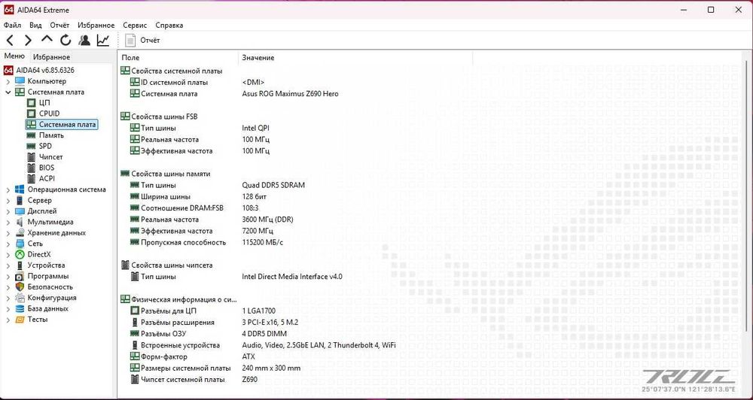
Task: Collapse the Системная плата parent node
Action: [x=8, y=92]
